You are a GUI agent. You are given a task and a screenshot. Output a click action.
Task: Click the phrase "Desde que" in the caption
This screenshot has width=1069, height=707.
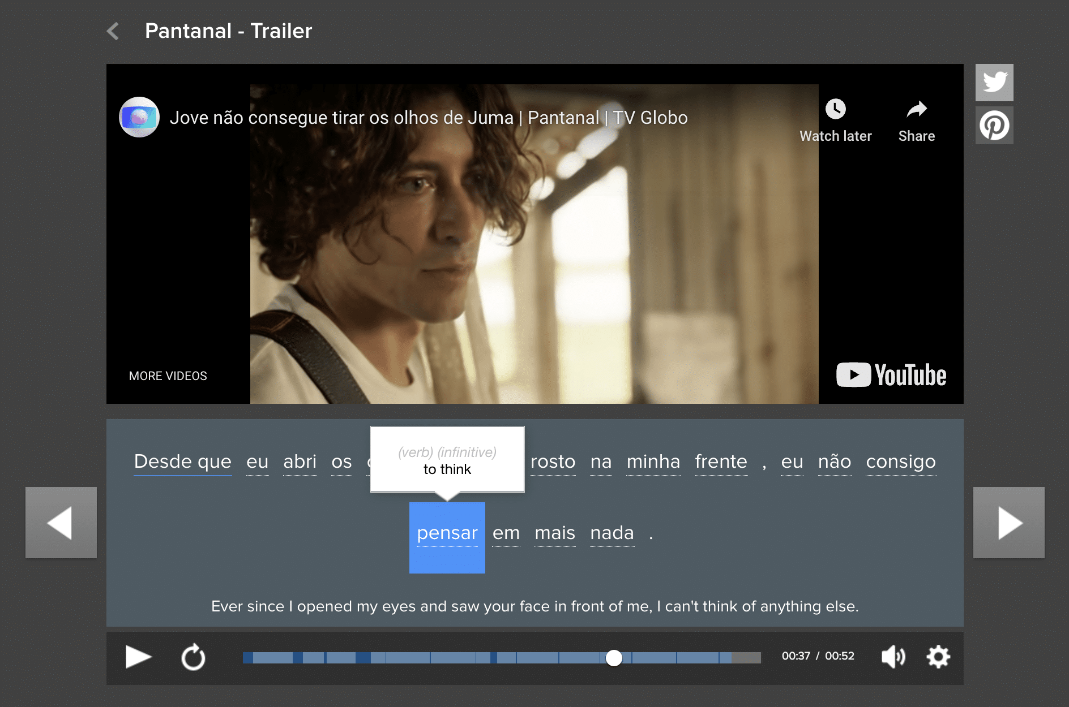(182, 462)
